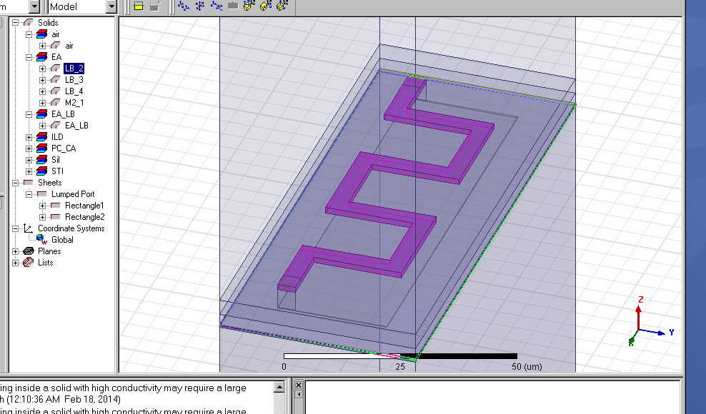Select the LB_2 solid in the model tree
The height and width of the screenshot is (414, 706).
pos(74,69)
